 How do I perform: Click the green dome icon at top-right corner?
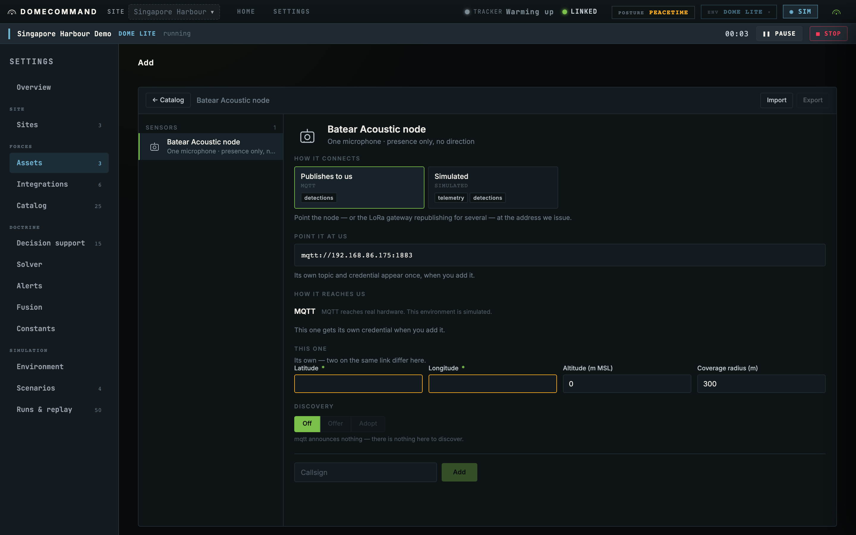[x=836, y=12]
